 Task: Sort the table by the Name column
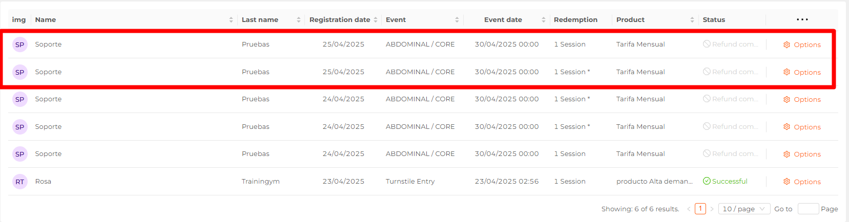(x=231, y=19)
